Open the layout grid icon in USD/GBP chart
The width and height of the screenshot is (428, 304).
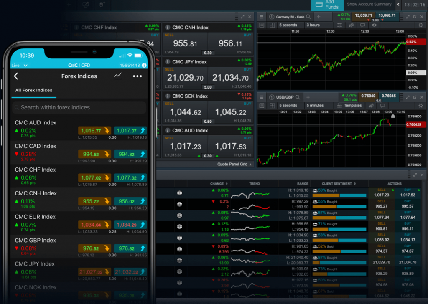click(x=272, y=106)
